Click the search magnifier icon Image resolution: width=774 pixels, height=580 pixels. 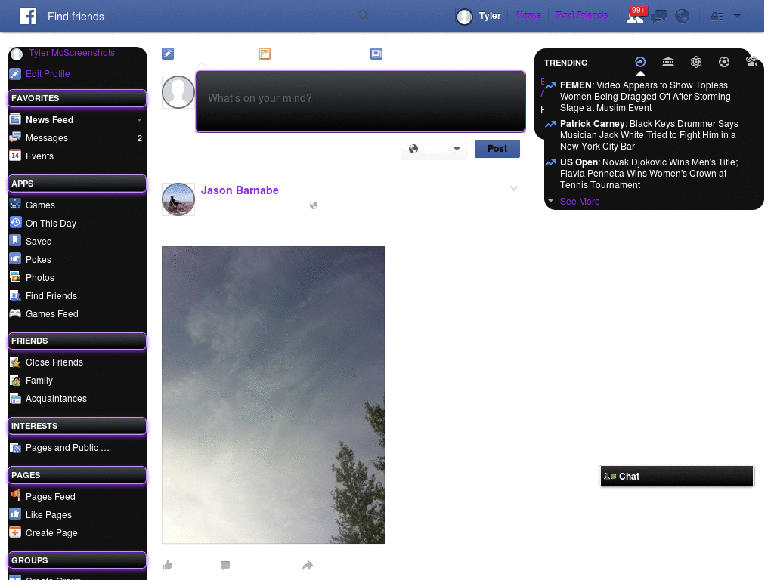coord(364,15)
